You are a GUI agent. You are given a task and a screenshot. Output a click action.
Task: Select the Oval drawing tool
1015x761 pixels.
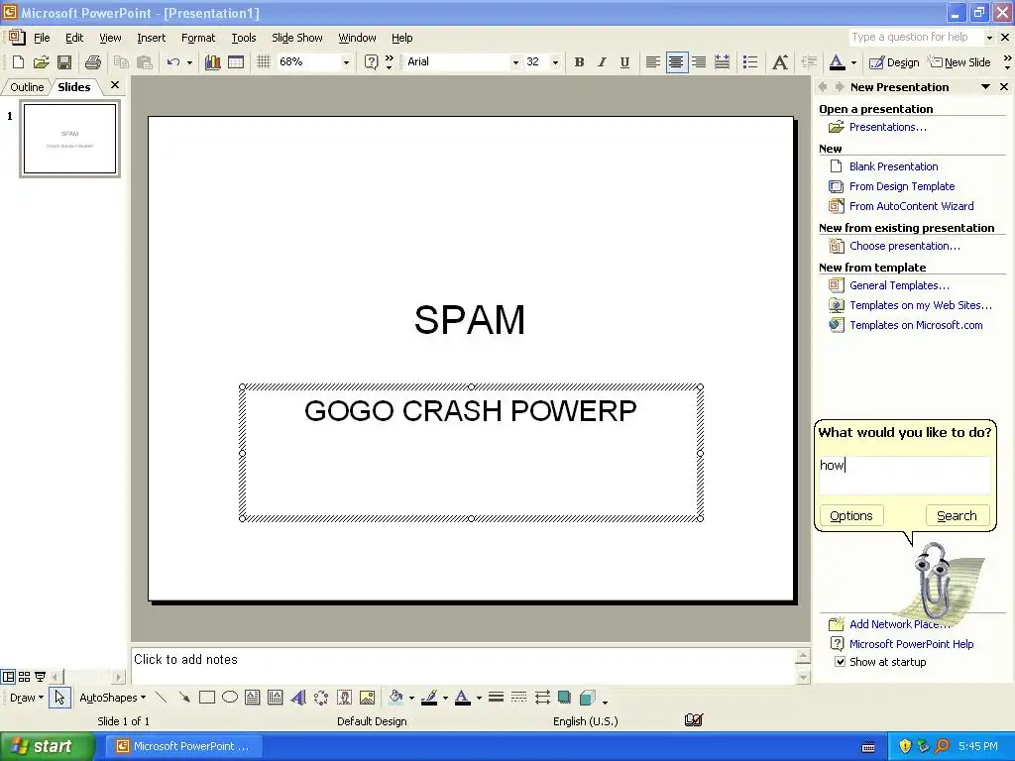pos(230,698)
